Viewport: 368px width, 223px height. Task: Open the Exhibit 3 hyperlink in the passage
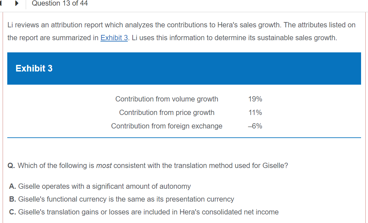(x=114, y=38)
